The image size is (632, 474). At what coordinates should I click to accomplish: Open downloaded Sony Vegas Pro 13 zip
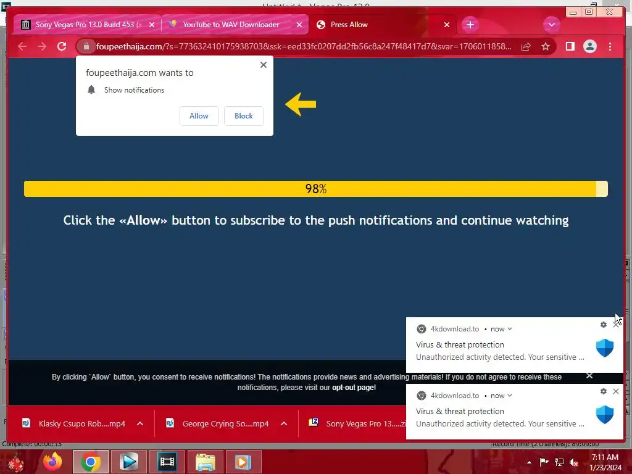pyautogui.click(x=357, y=423)
